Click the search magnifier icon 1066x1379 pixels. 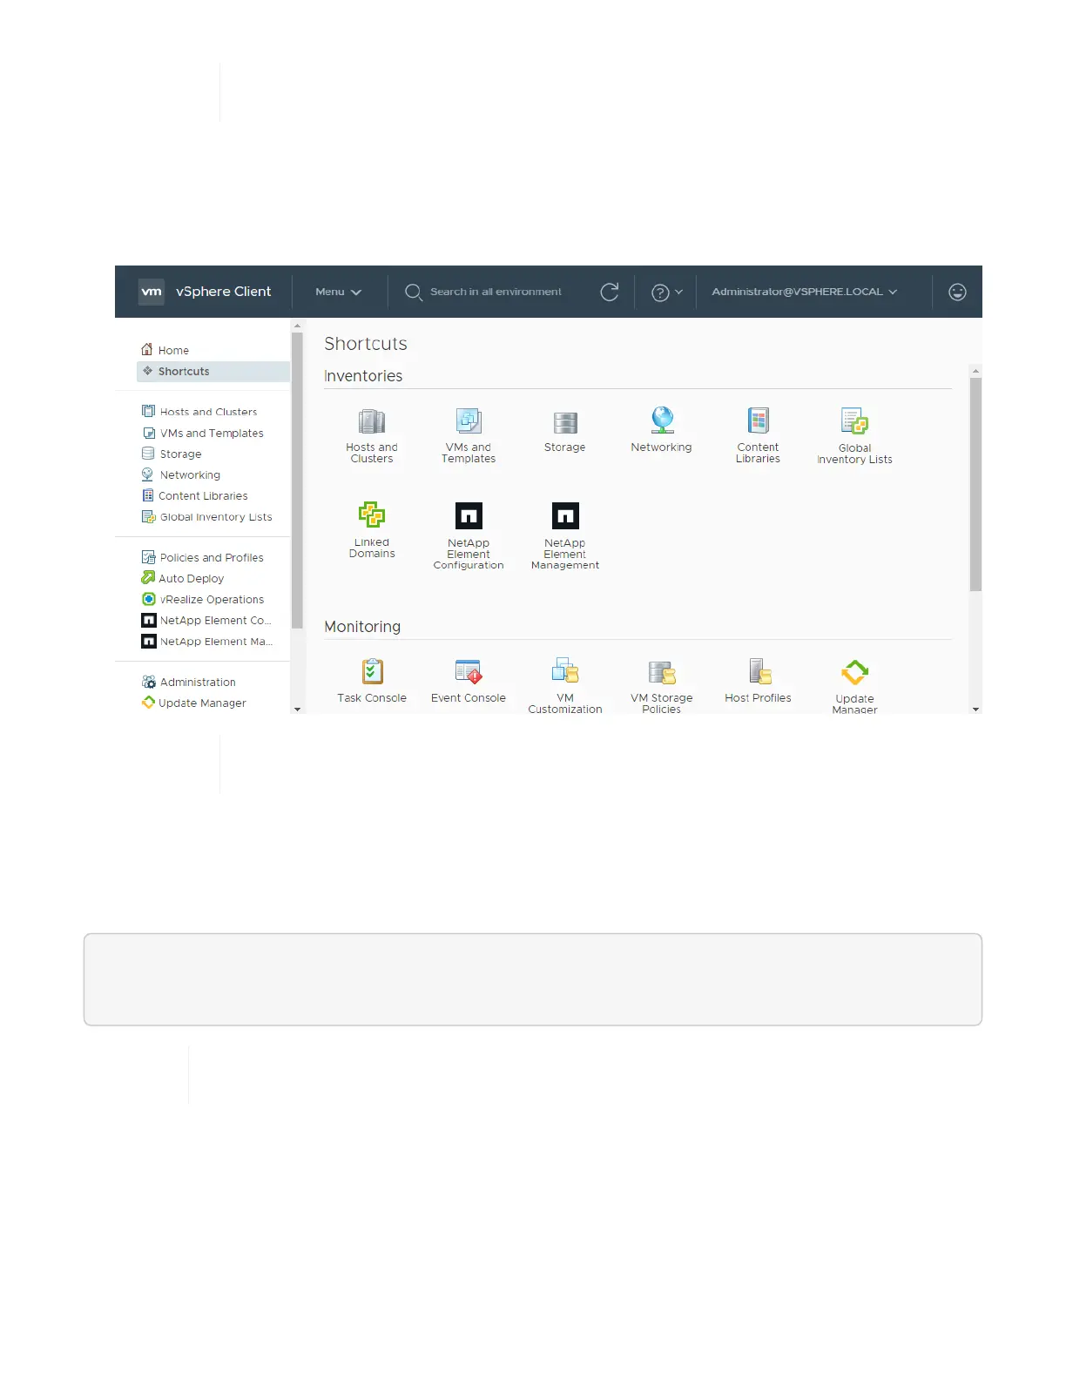pos(414,293)
